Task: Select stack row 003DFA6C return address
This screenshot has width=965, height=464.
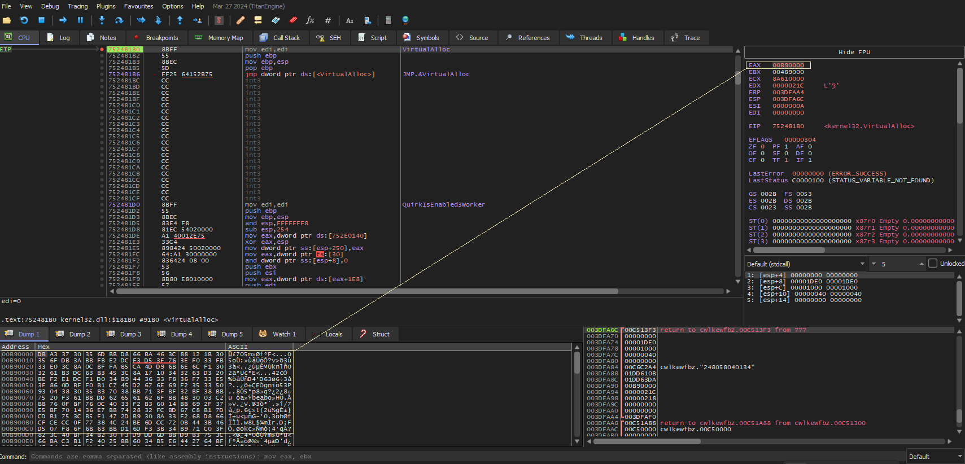Action: (x=771, y=330)
